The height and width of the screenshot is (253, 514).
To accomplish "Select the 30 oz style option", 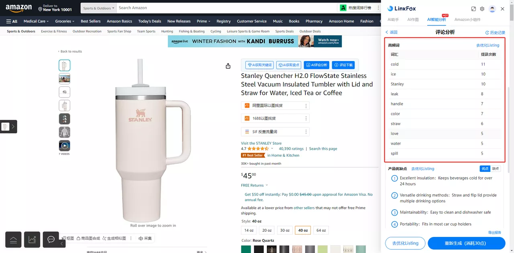I will (285, 230).
